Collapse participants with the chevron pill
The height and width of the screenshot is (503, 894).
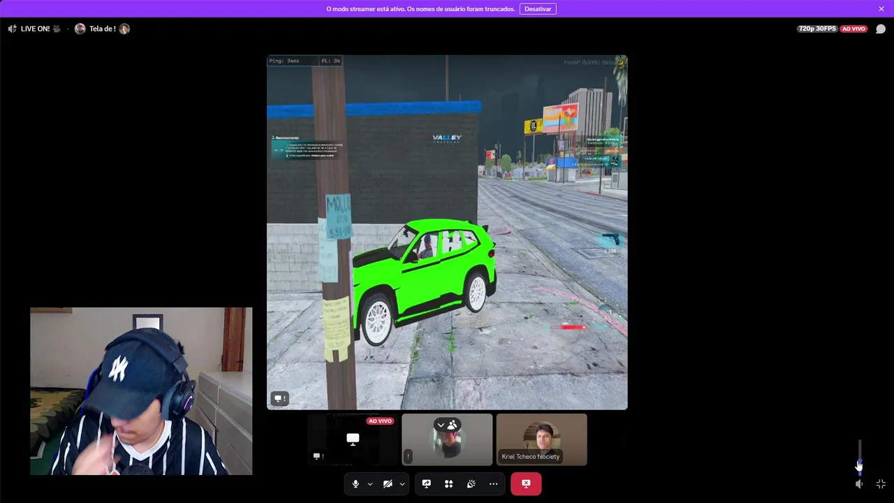coord(446,425)
